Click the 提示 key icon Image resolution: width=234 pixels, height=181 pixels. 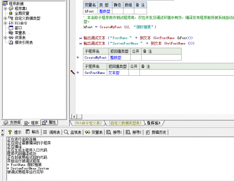(x=10, y=132)
